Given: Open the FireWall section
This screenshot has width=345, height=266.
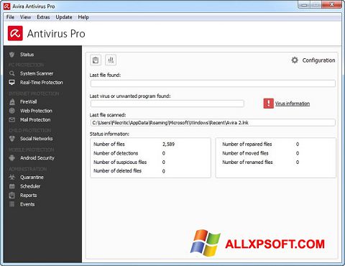Looking at the screenshot, I should (29, 102).
